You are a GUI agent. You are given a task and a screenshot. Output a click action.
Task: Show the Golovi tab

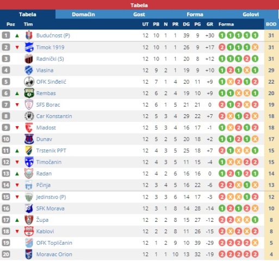click(251, 14)
